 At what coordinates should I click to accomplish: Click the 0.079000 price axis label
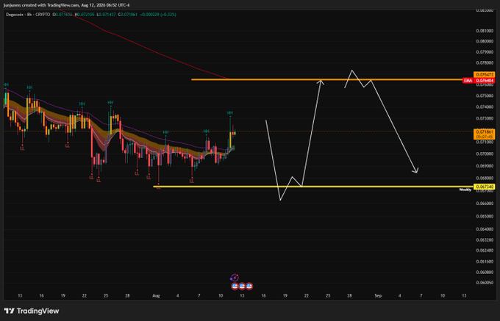coord(485,52)
